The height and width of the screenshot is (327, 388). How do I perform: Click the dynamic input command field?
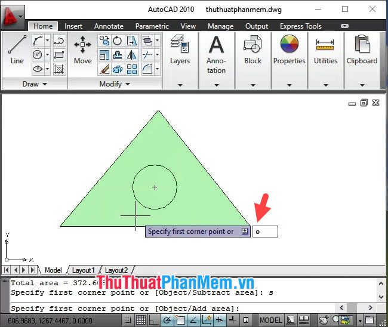[x=265, y=232]
